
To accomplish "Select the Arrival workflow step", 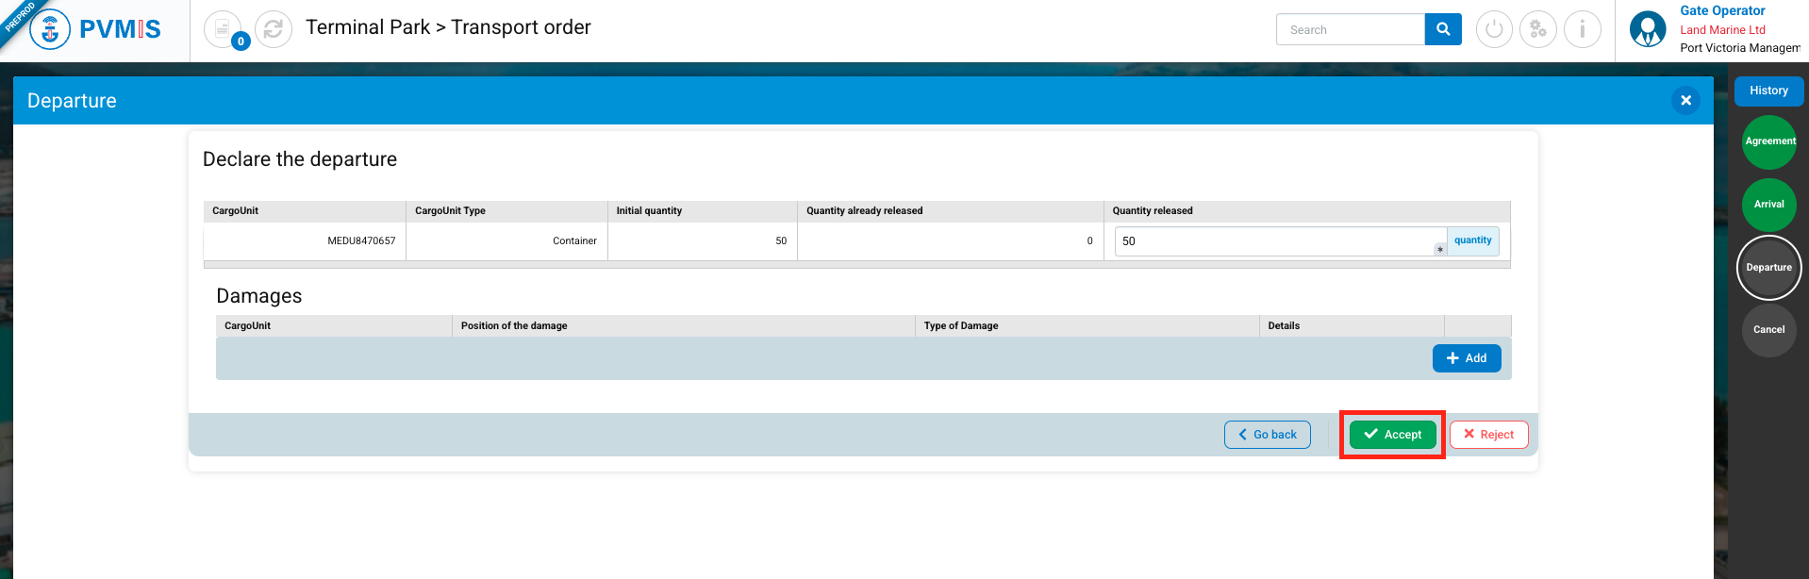I will point(1769,205).
